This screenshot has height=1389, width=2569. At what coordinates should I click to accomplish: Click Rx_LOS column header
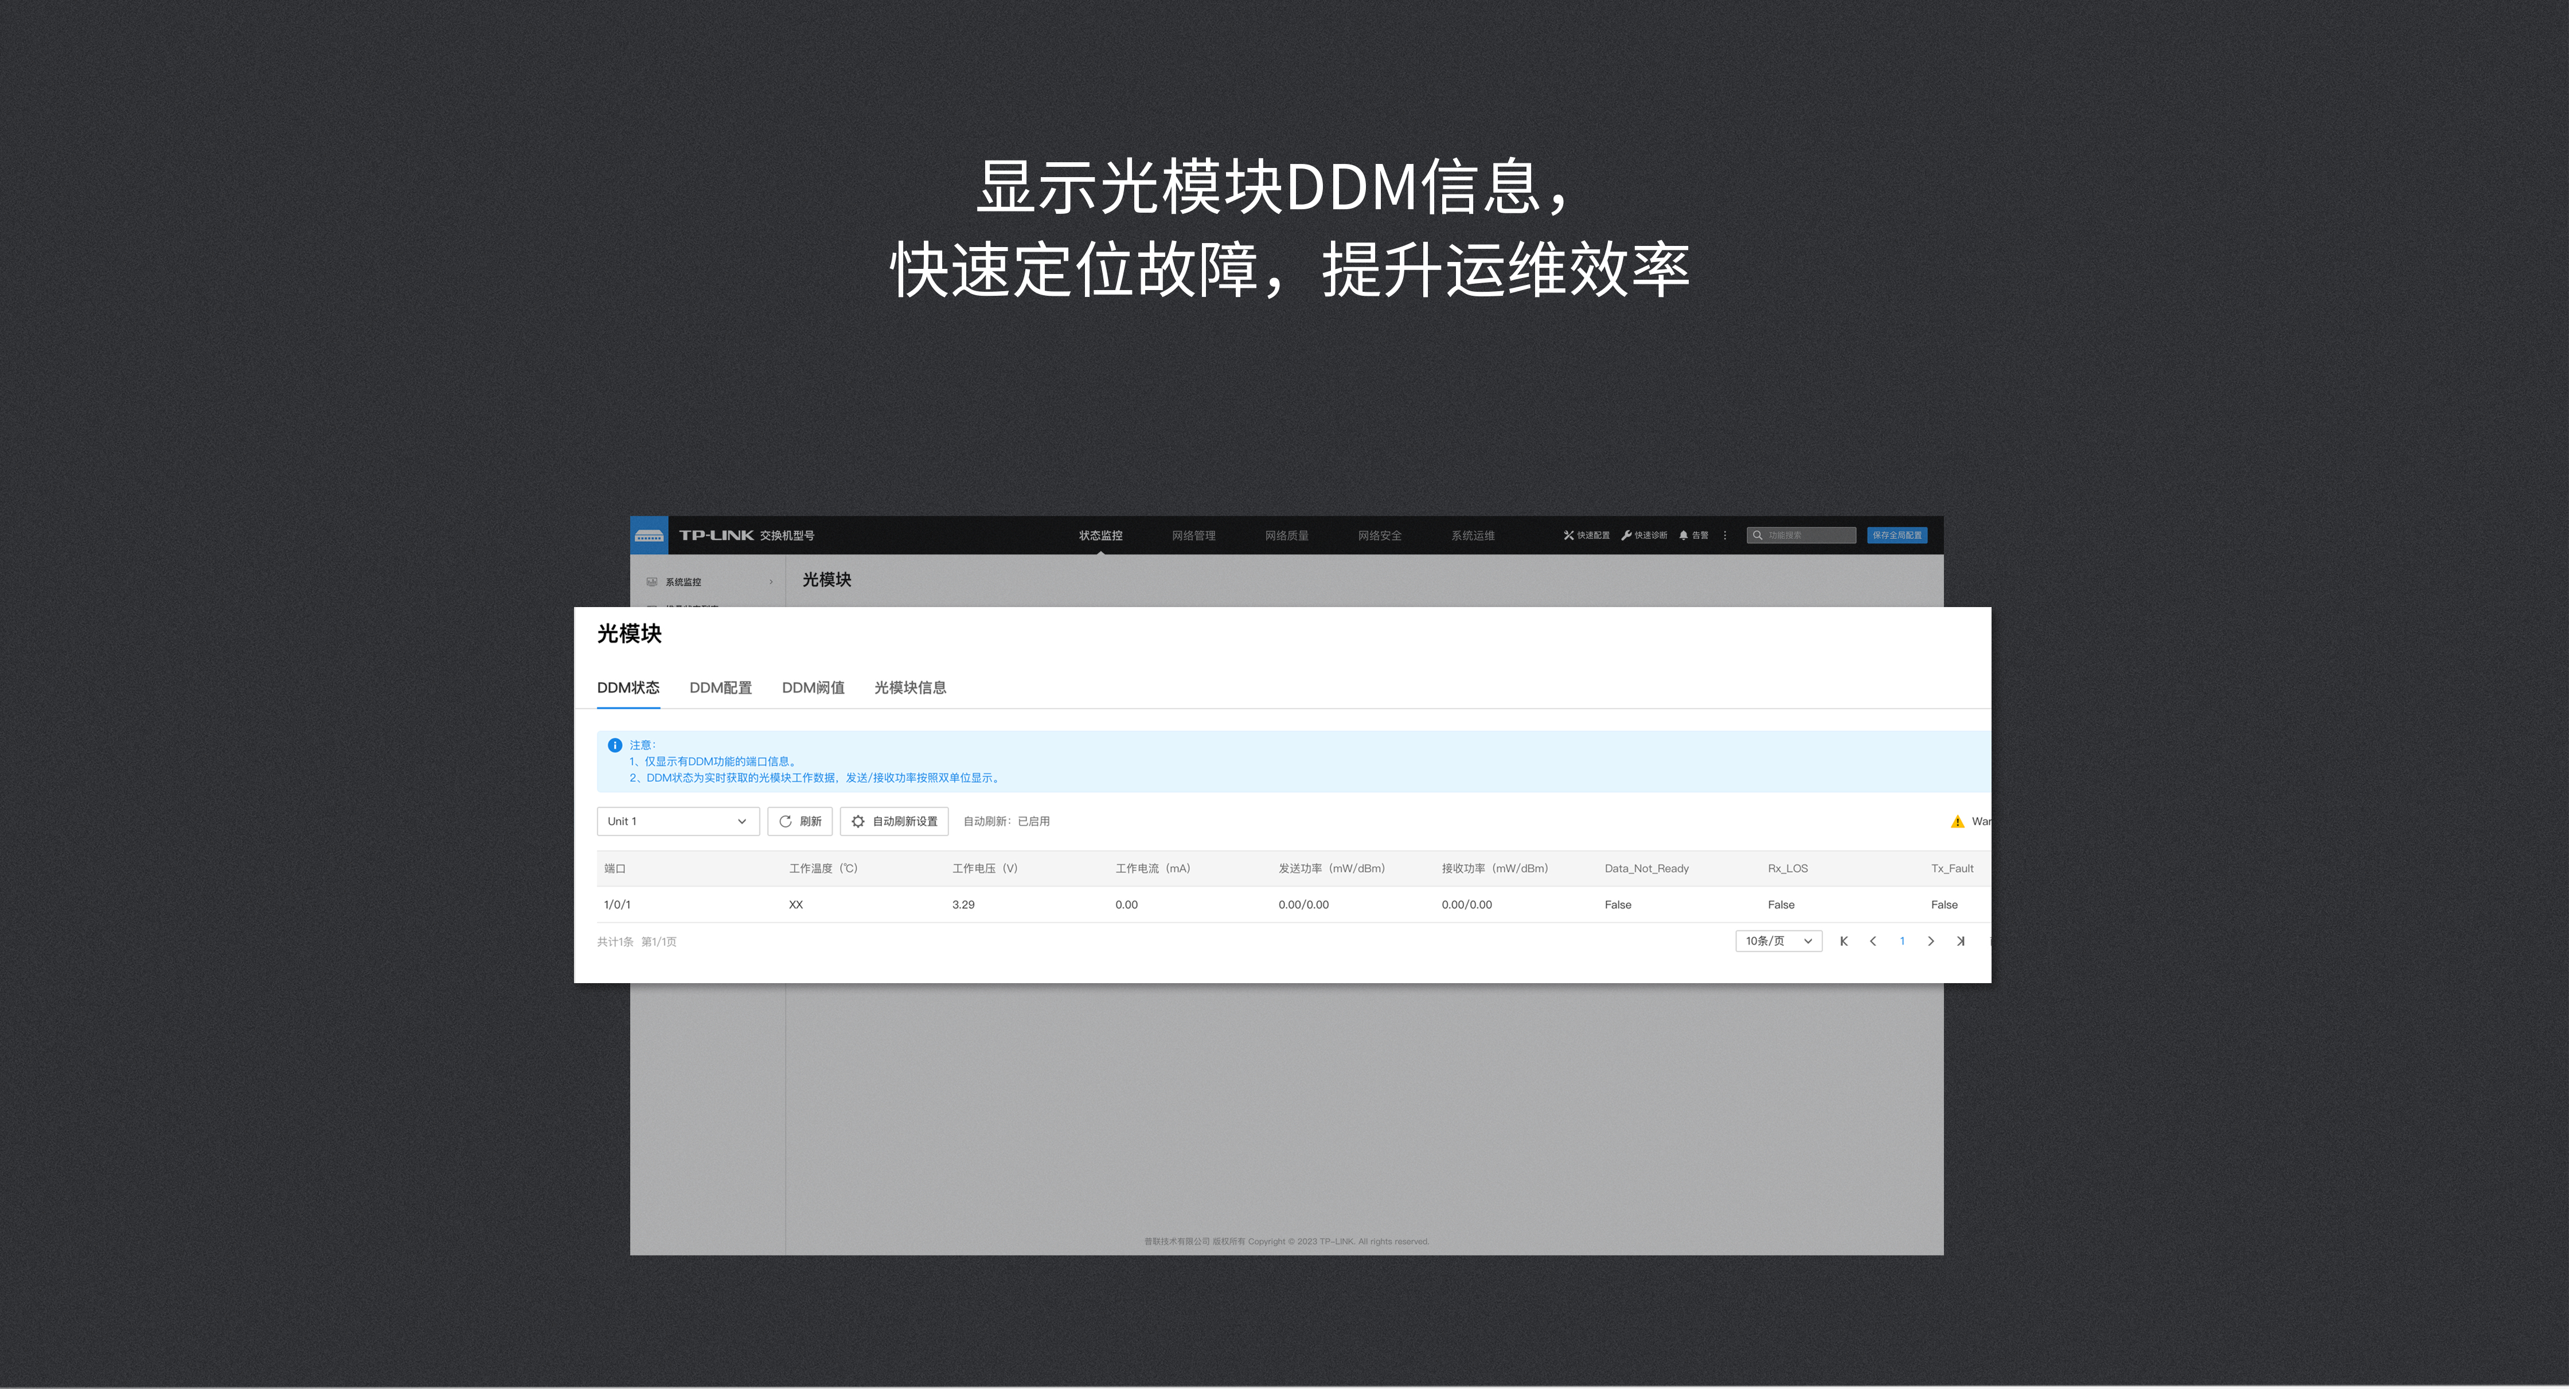[1788, 868]
